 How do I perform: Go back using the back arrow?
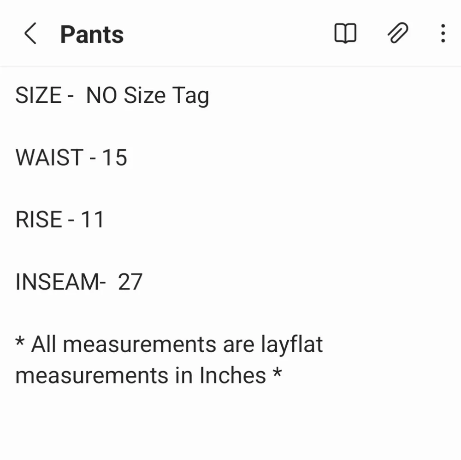[x=30, y=34]
